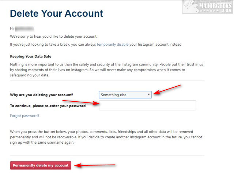Click the "Keeping Your Data Safe" subheading
This screenshot has width=234, height=173.
click(x=31, y=56)
